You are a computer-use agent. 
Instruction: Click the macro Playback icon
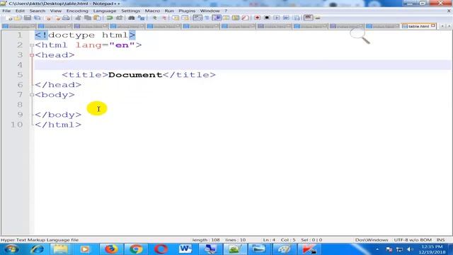tap(277, 18)
